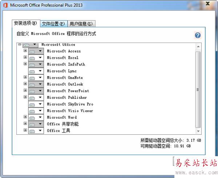This screenshot has height=178, width=218.
Task: Select the Microsoft Word label
Action: coord(62,118)
